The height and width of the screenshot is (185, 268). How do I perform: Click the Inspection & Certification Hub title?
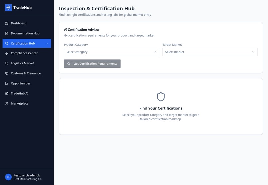(x=96, y=9)
